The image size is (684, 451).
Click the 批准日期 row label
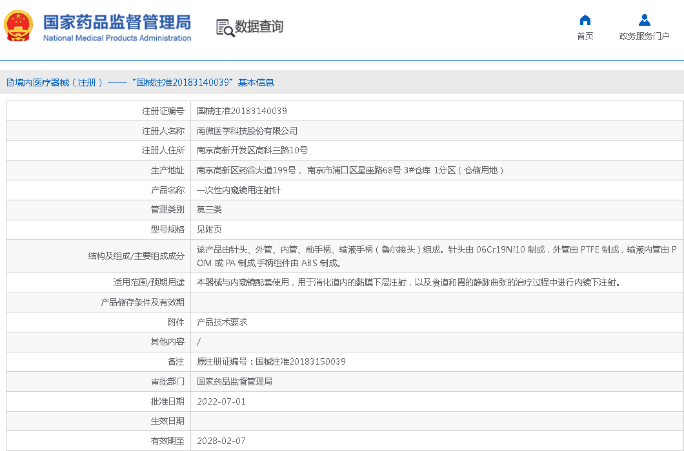(x=168, y=401)
